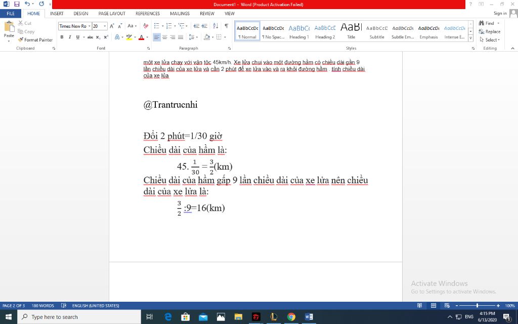The width and height of the screenshot is (518, 324).
Task: Click the zoom slider handle
Action: 477,305
